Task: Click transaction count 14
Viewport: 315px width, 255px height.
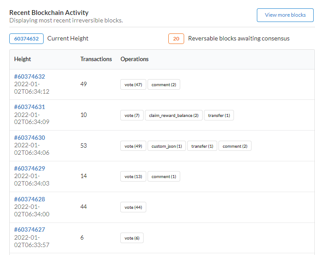Action: tap(84, 176)
